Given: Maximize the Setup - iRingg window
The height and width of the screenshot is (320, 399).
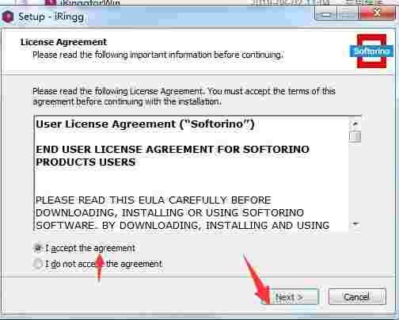Looking at the screenshot, I should click(x=348, y=13).
